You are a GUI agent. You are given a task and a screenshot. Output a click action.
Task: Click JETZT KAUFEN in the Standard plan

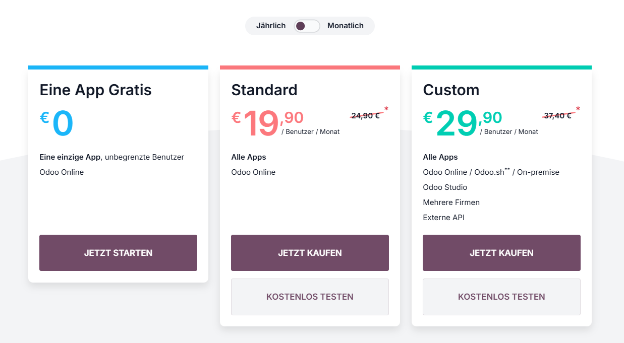pyautogui.click(x=310, y=253)
